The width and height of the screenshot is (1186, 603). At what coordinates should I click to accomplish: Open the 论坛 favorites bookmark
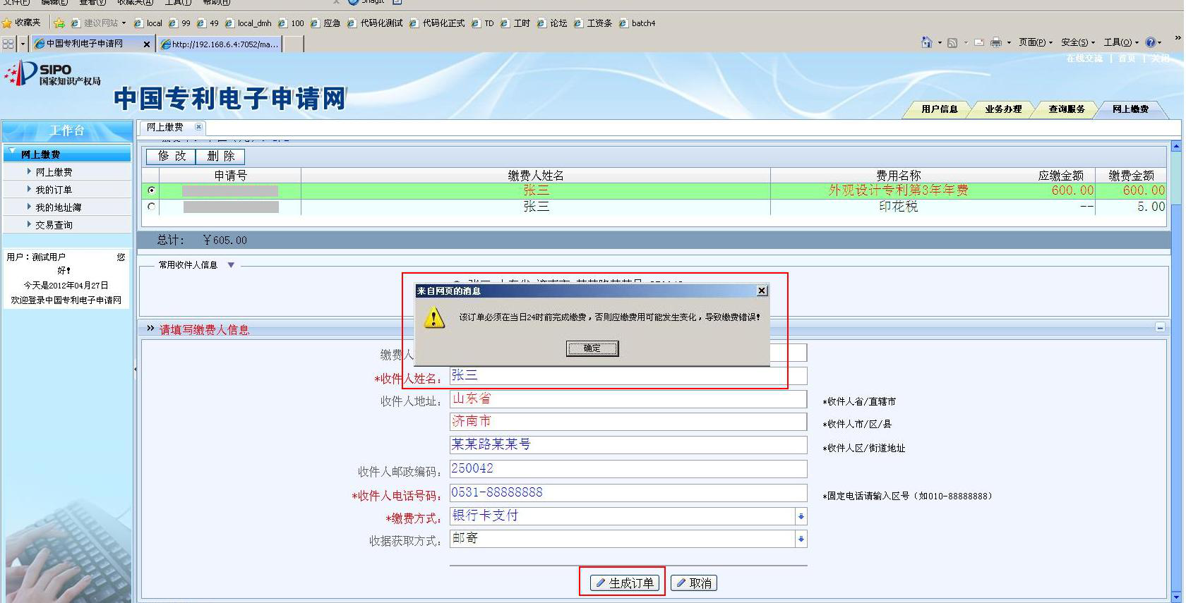click(x=552, y=23)
